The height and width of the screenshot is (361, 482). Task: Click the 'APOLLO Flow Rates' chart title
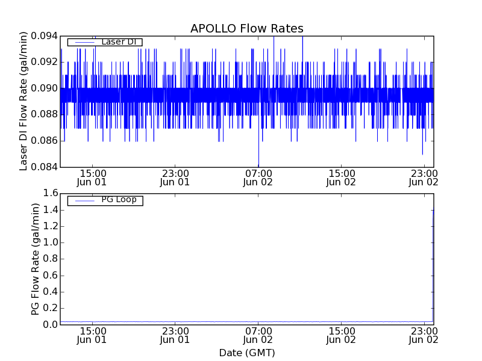(247, 28)
